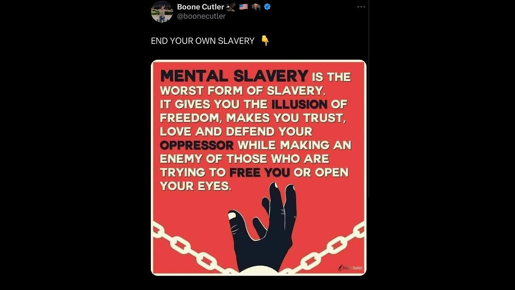Screen dimensions: 515x290
Task: Click the eagle emoji beside the name
Action: click(231, 7)
